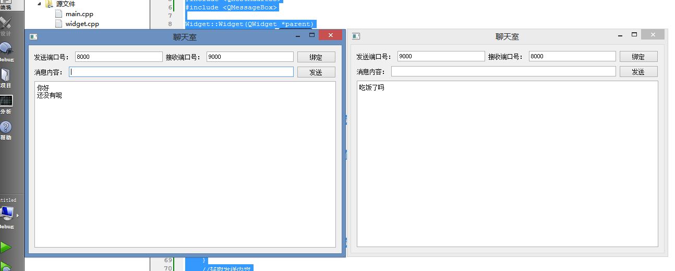Open main.cpp in the project tree

(79, 14)
